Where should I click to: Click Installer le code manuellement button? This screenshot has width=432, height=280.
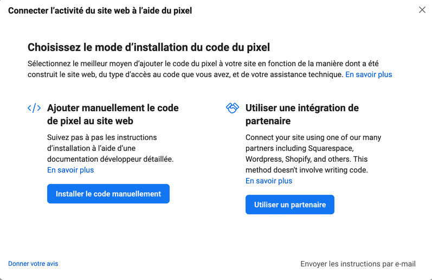click(x=108, y=194)
